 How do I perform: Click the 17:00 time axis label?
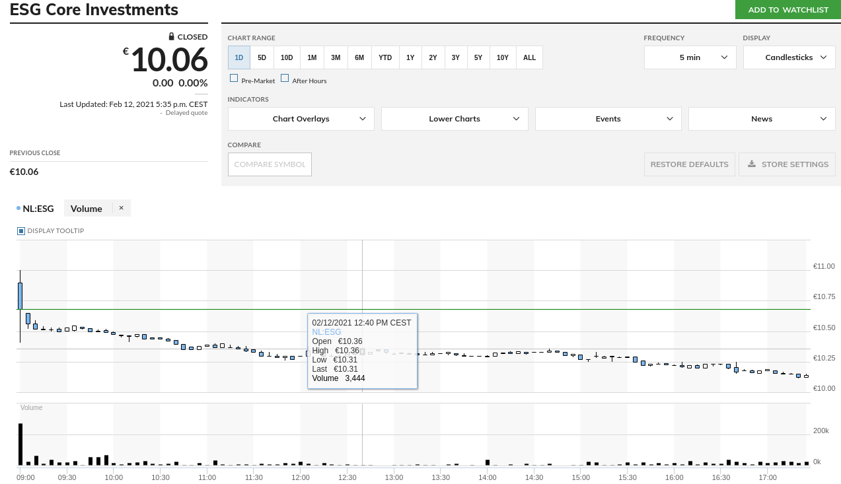tap(768, 477)
